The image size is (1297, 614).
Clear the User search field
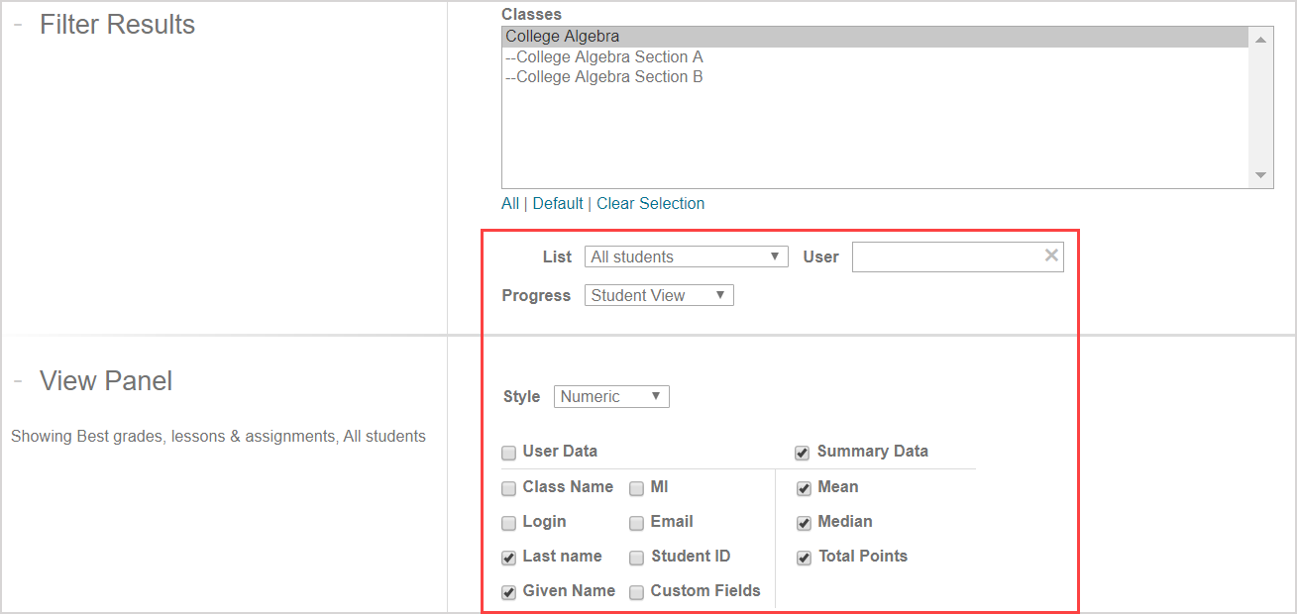point(1050,256)
